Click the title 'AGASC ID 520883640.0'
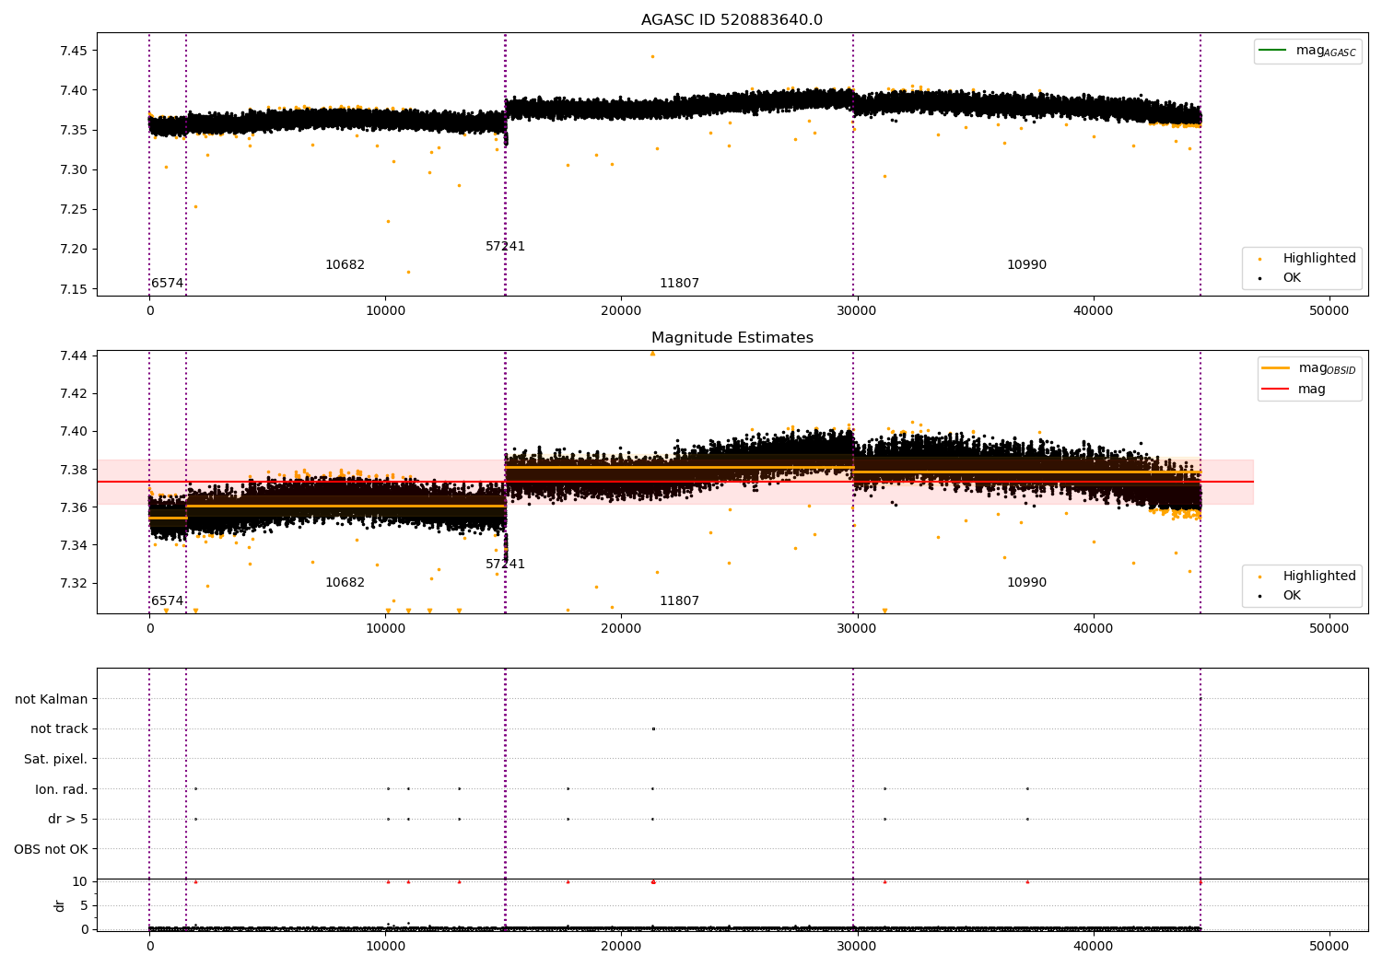The image size is (1382, 967). point(732,20)
